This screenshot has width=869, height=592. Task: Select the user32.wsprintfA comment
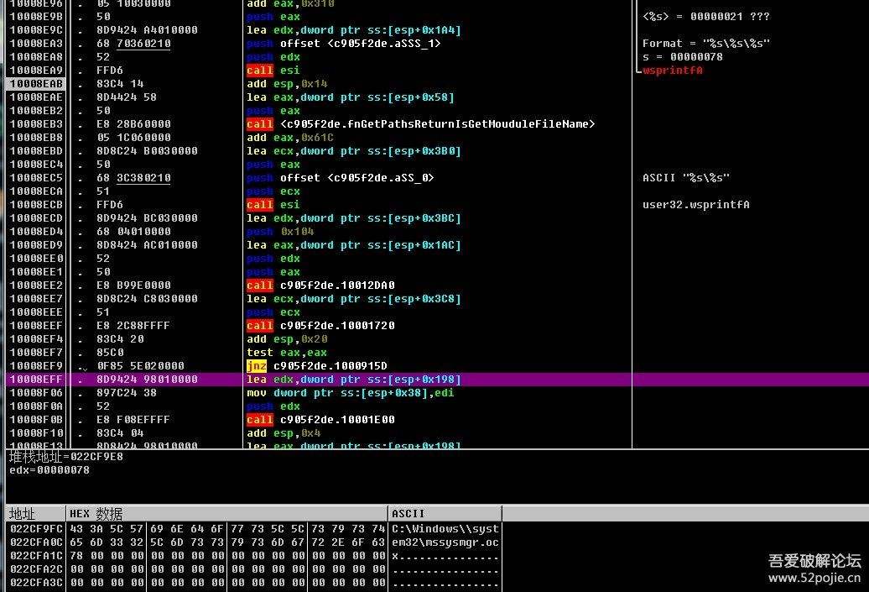click(x=695, y=205)
